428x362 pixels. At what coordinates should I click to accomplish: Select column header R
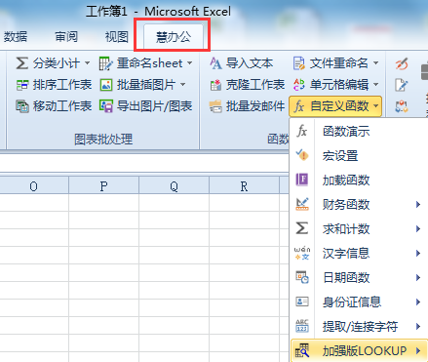pos(244,186)
